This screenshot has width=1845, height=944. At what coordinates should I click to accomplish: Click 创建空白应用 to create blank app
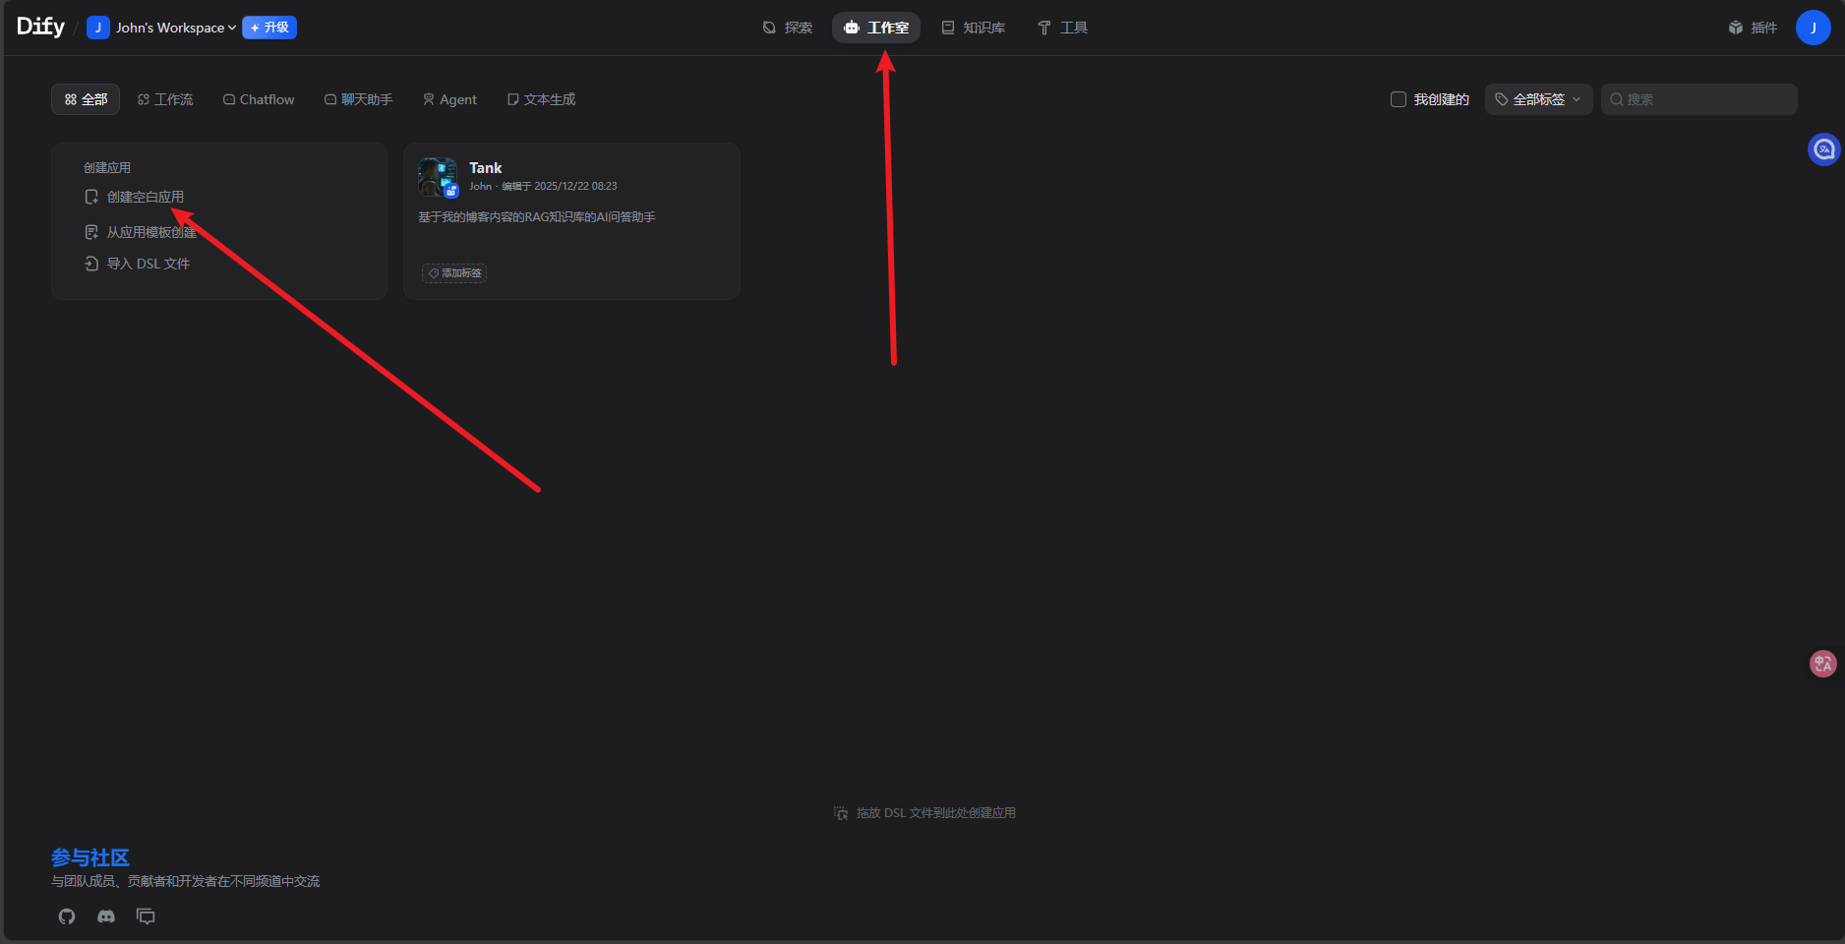pos(145,197)
